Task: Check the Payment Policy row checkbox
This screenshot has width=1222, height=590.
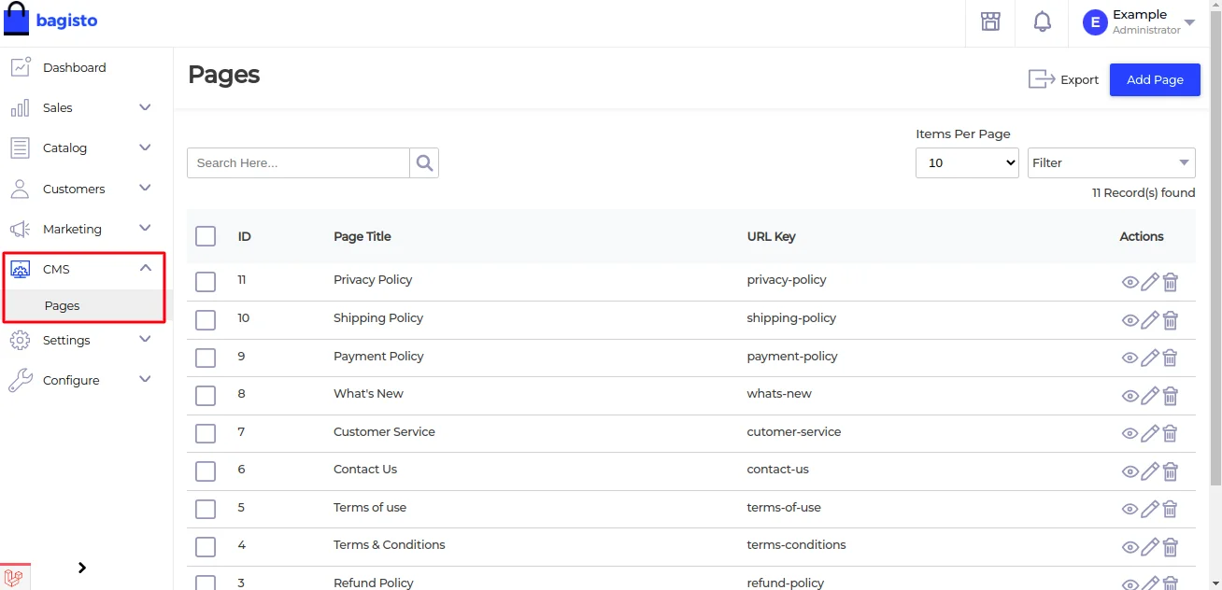Action: [x=206, y=358]
